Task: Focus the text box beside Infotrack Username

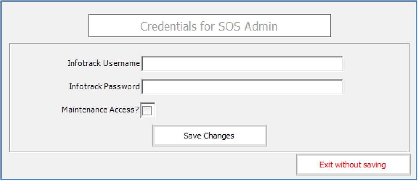Action: 242,64
